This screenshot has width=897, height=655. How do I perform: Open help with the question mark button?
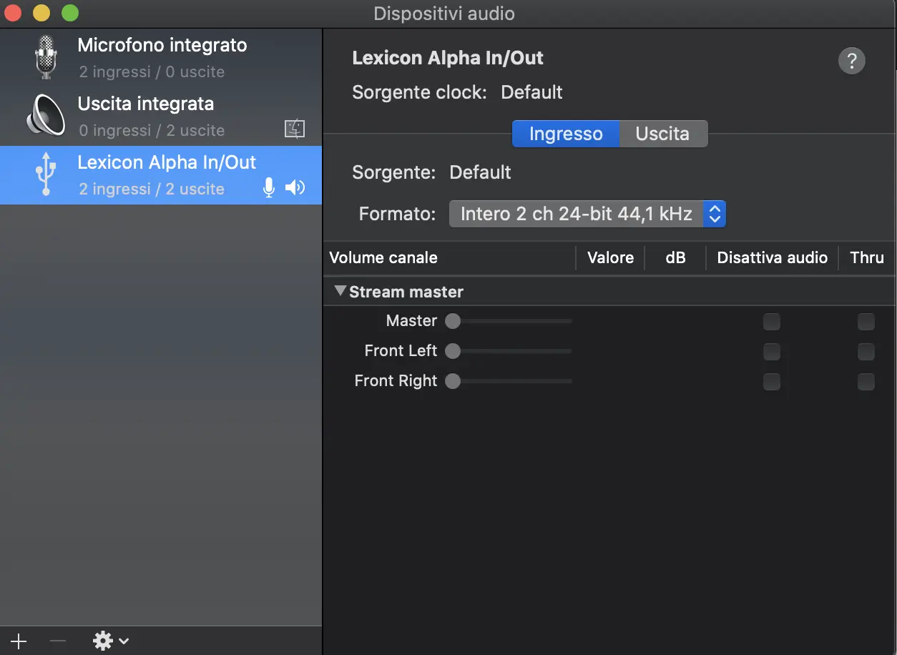pyautogui.click(x=851, y=61)
